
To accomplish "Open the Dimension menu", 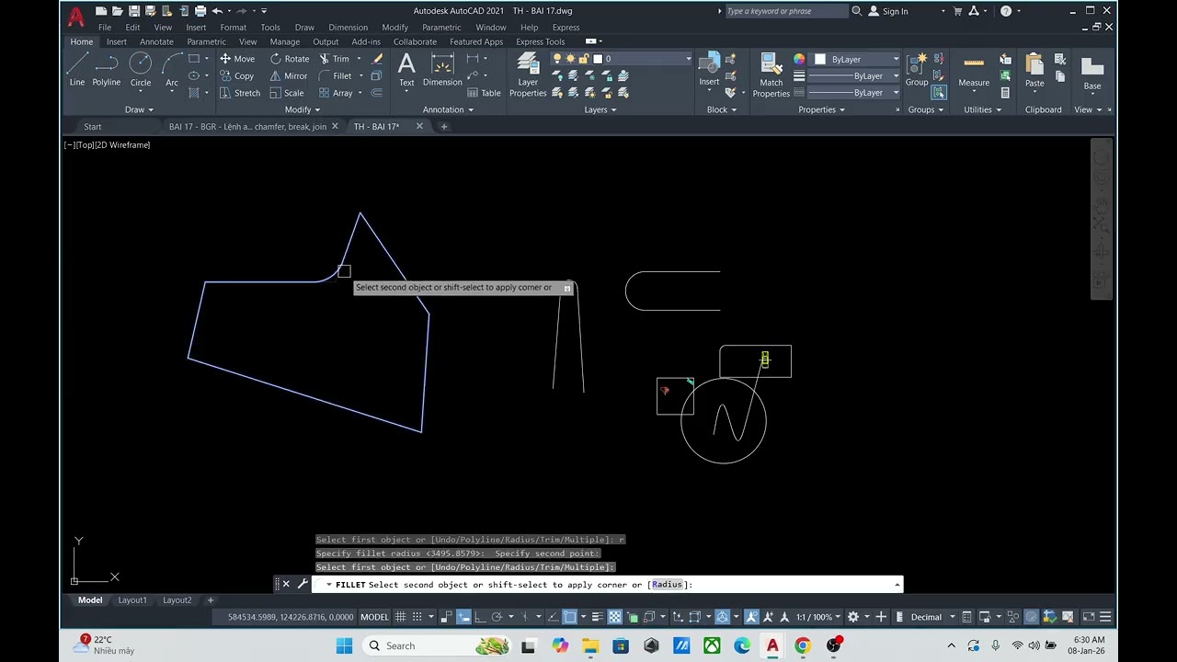I will [348, 28].
